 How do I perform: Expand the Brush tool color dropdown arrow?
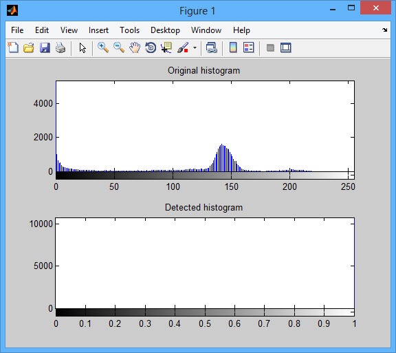pos(195,47)
